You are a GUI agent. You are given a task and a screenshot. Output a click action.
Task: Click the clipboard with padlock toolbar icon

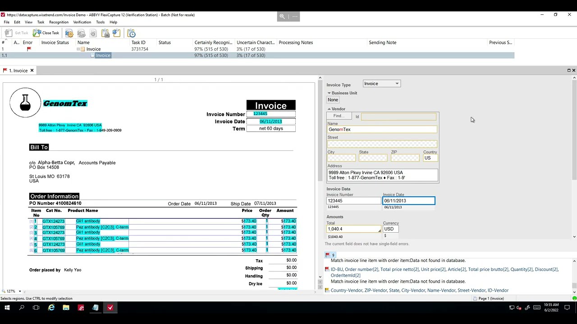pos(105,33)
